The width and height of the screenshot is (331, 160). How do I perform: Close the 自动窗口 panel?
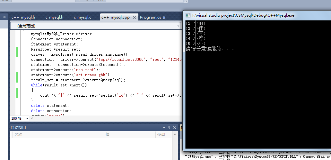coord(175,127)
